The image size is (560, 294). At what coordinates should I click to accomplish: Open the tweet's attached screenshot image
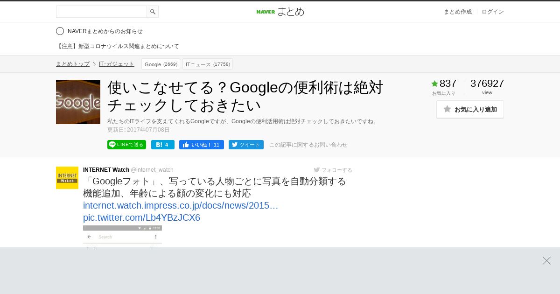(x=122, y=236)
